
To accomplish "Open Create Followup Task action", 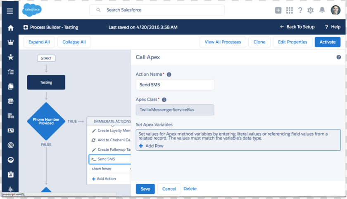I will pyautogui.click(x=111, y=150).
